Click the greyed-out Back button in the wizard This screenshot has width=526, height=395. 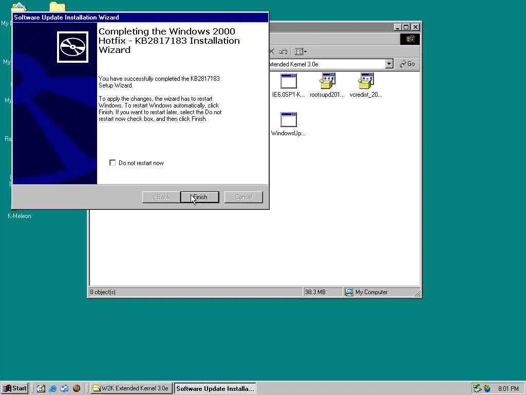pos(161,197)
